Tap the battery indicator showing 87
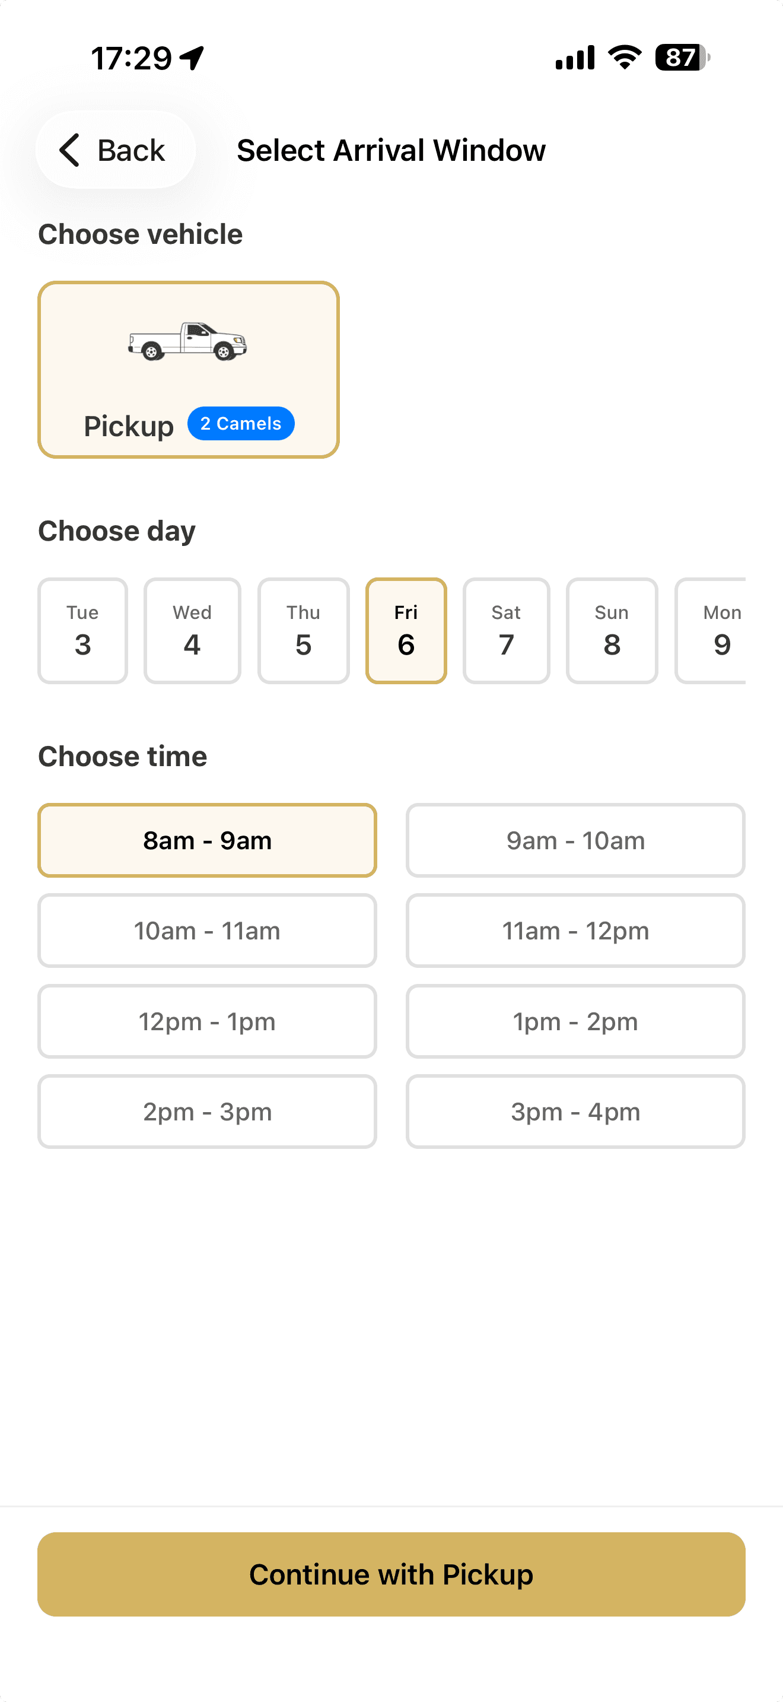This screenshot has width=783, height=1702. (x=682, y=58)
